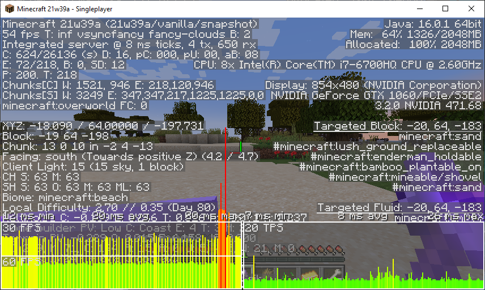Click the '#minecraft:mineable/shovel' tag
This screenshot has height=290, width=485.
click(x=406, y=177)
